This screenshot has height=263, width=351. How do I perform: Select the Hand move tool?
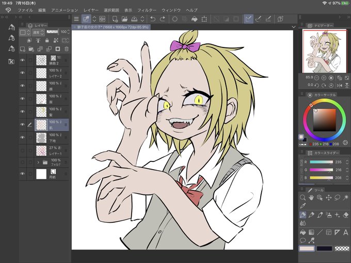311,198
